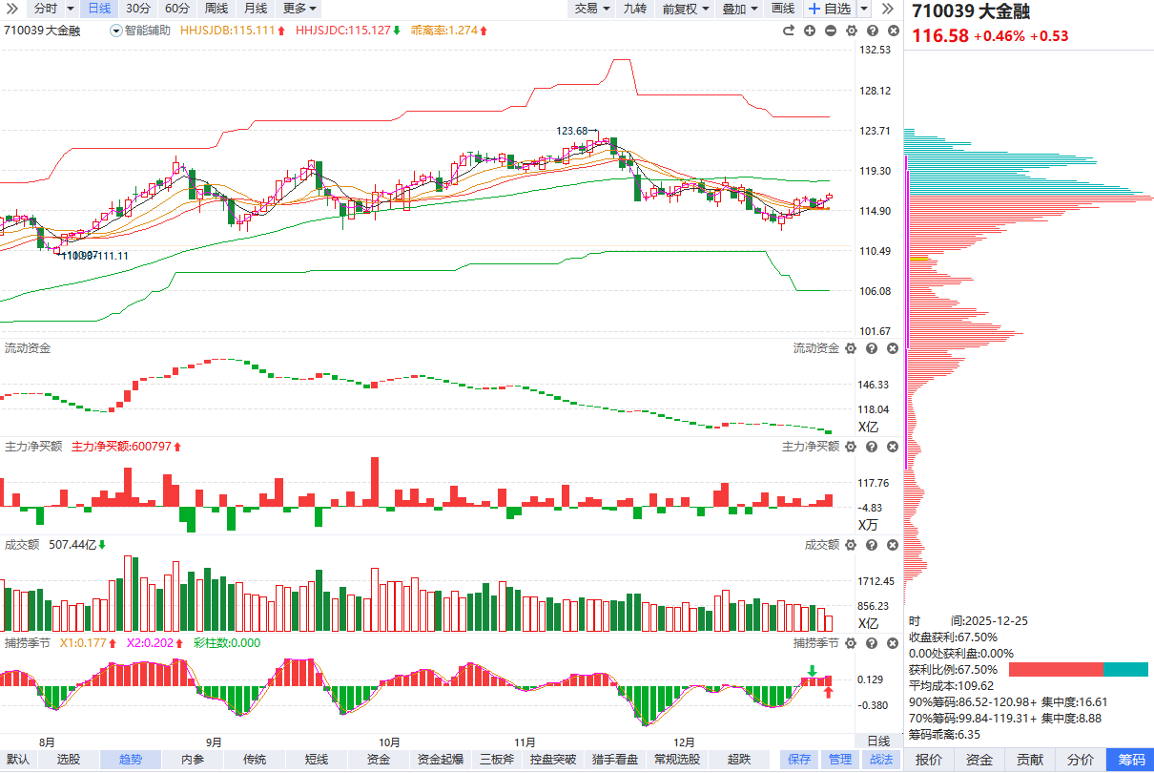Open help icon for 主力净买额 indicator
The width and height of the screenshot is (1154, 773).
pyautogui.click(x=872, y=447)
